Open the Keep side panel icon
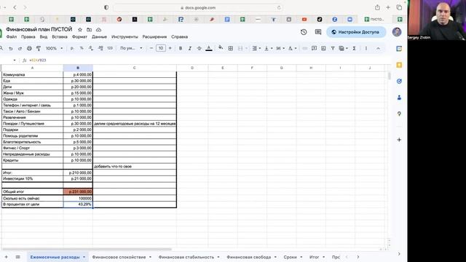The image size is (466, 262). click(x=399, y=65)
